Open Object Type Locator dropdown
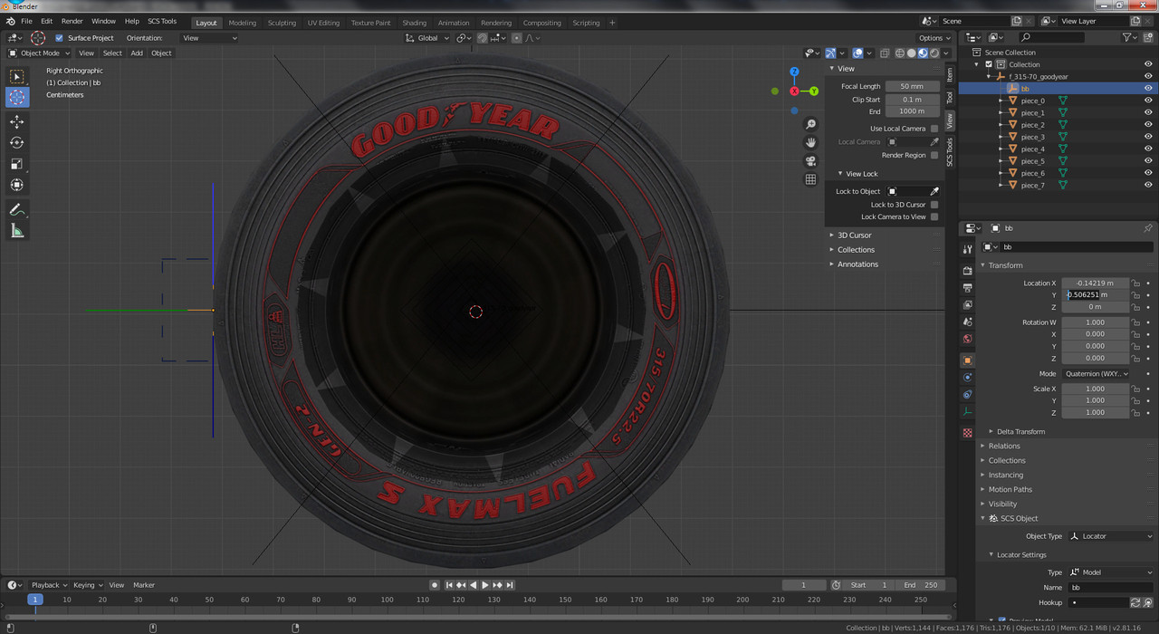This screenshot has height=634, width=1159. point(1112,536)
